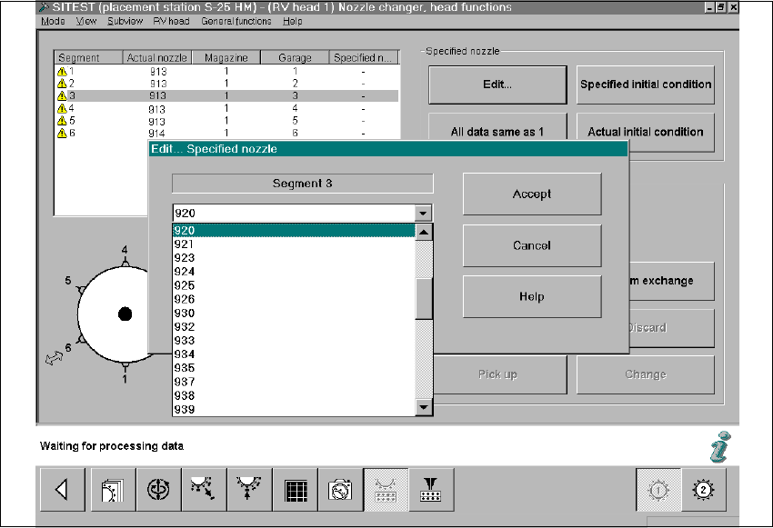Choose nozzle 925 from the list
Viewport: 773px width, 528px height.
pos(185,285)
